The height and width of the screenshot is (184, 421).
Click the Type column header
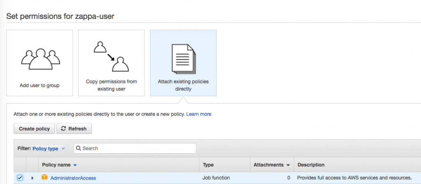208,165
